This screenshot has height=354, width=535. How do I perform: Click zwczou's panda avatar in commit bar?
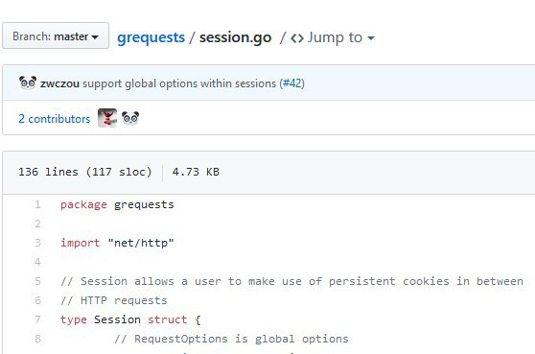(28, 83)
